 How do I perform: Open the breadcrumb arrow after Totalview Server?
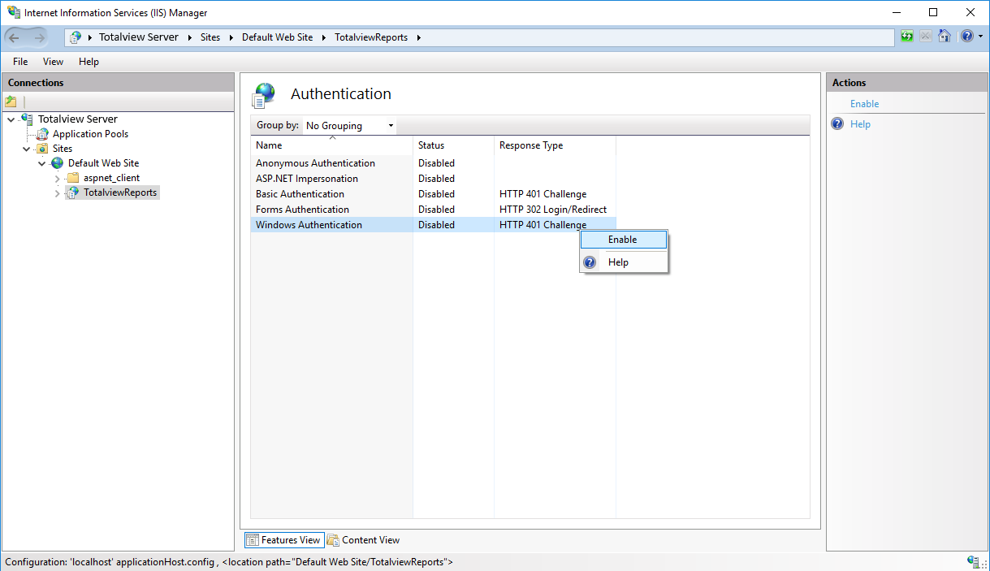[x=190, y=37]
